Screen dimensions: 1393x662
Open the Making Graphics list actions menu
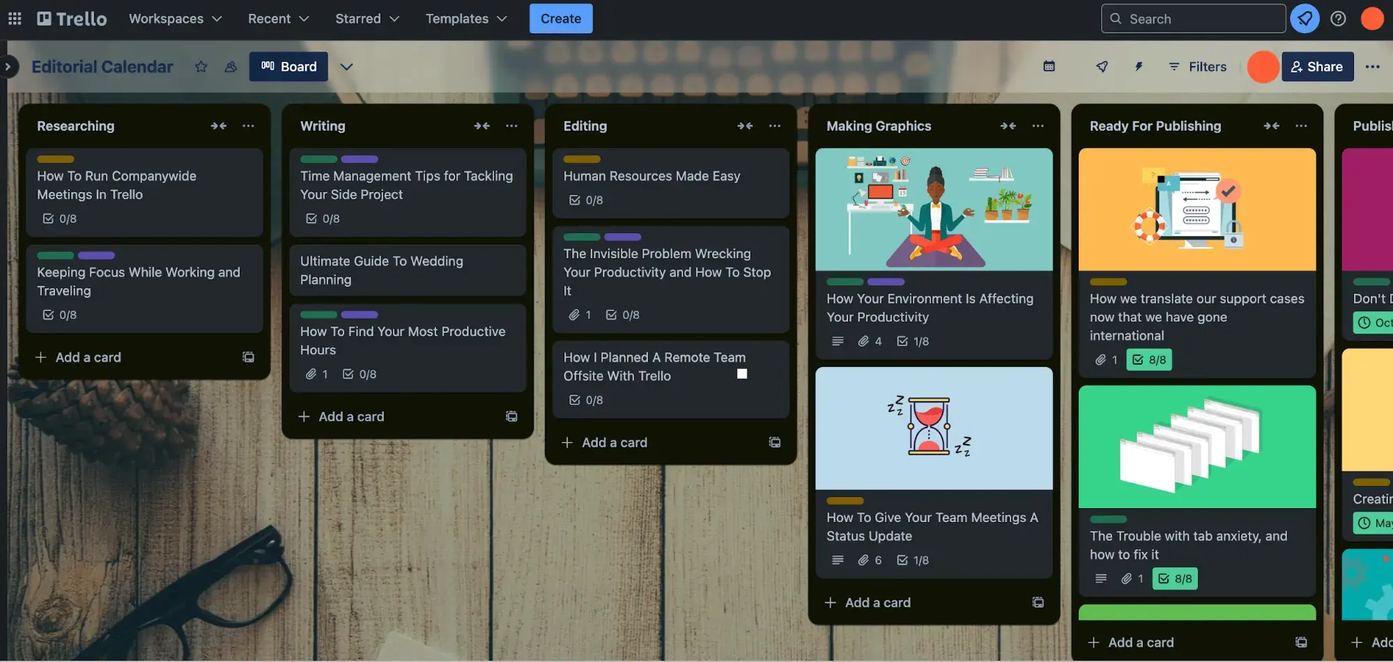[x=1038, y=126]
